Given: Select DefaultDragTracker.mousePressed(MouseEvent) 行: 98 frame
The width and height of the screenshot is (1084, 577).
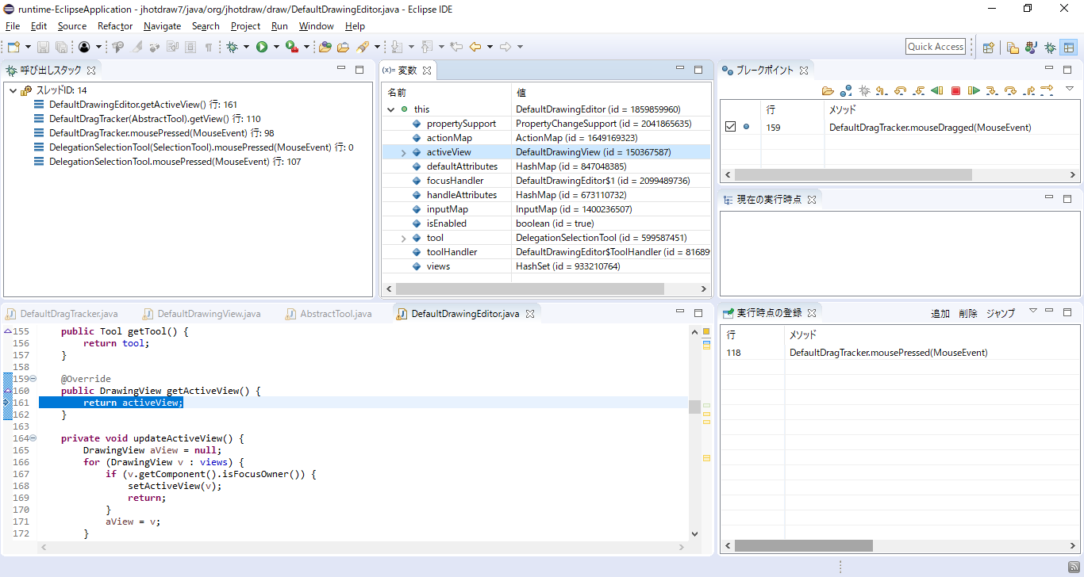Looking at the screenshot, I should pos(162,133).
